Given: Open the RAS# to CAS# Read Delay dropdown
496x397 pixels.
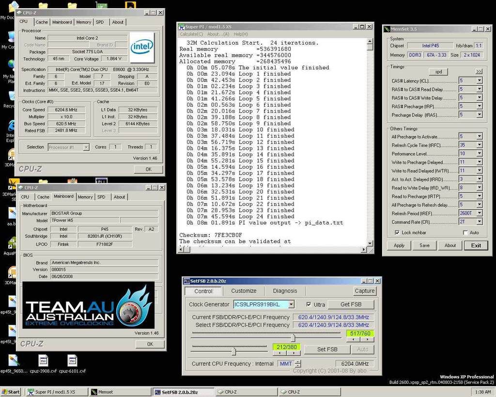Looking at the screenshot, I should [x=480, y=89].
